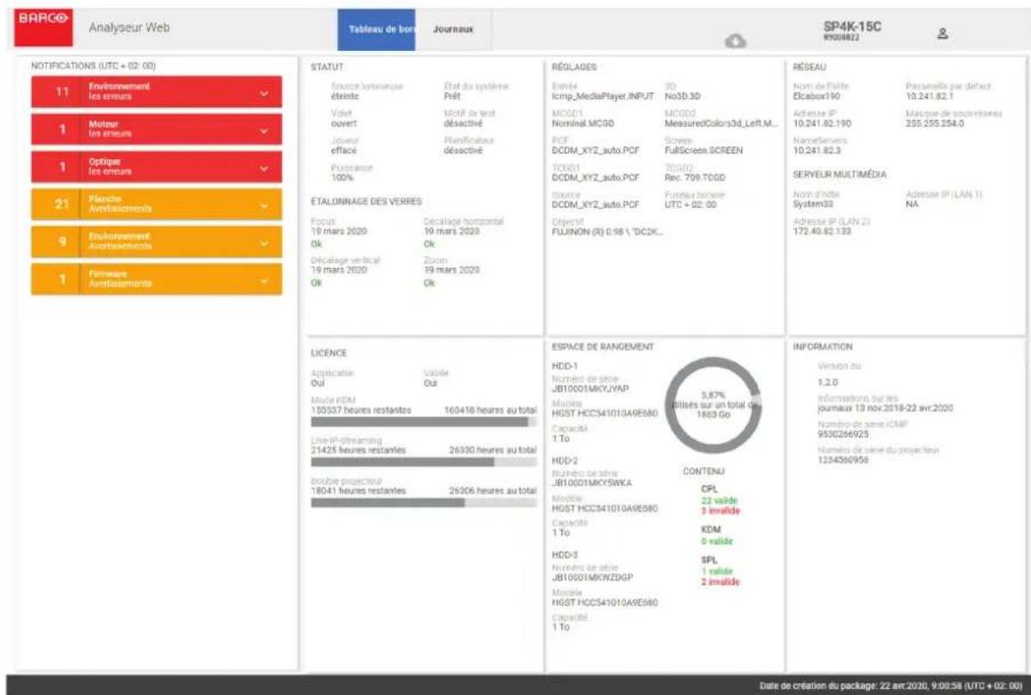
Task: Expand the 9 Environnement warnings chevron
Action: [264, 243]
